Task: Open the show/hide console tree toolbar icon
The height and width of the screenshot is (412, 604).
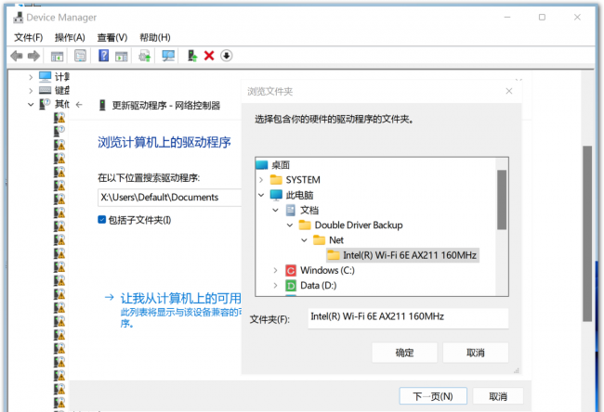Action: [x=58, y=57]
